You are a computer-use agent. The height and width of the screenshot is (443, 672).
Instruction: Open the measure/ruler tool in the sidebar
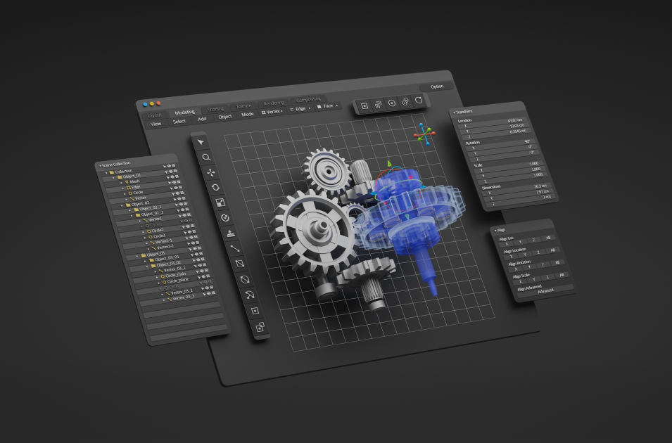(x=235, y=248)
